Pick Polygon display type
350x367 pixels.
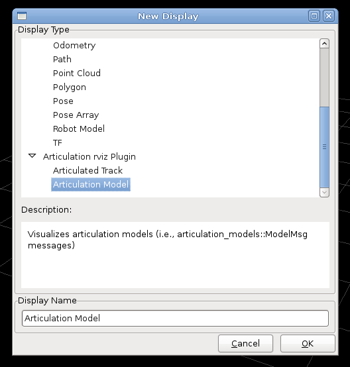[70, 87]
